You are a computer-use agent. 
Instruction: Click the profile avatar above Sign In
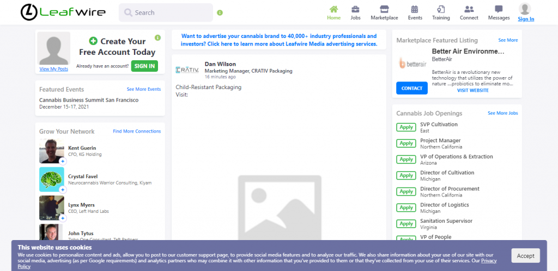525,9
